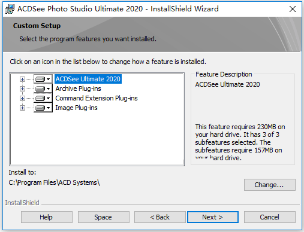Cancel the installation wizard
Viewport: 304px width, 232px height.
tap(270, 217)
